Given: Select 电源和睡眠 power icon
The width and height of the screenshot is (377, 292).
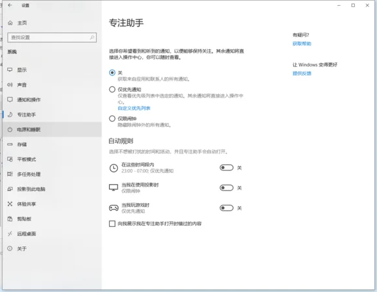Looking at the screenshot, I should pyautogui.click(x=10, y=129).
